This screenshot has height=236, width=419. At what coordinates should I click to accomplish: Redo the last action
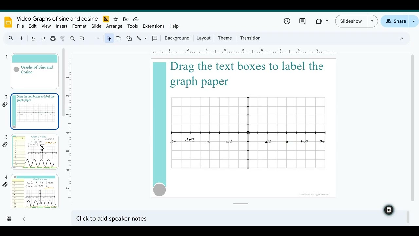click(x=43, y=38)
